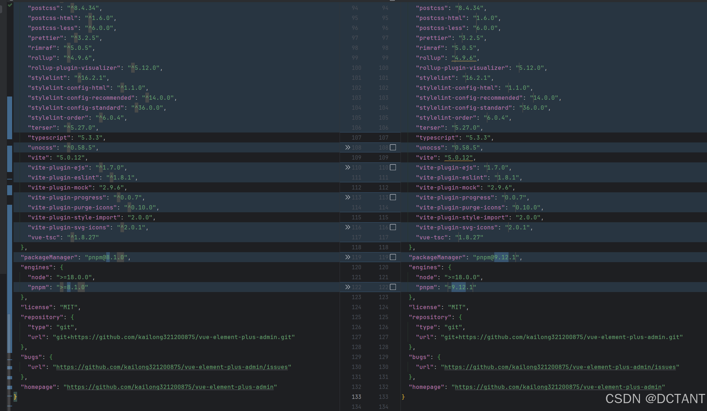Open the issues URL in left pane
This screenshot has height=411, width=707.
(x=172, y=367)
